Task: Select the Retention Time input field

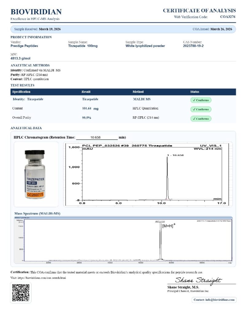Action: [96, 137]
